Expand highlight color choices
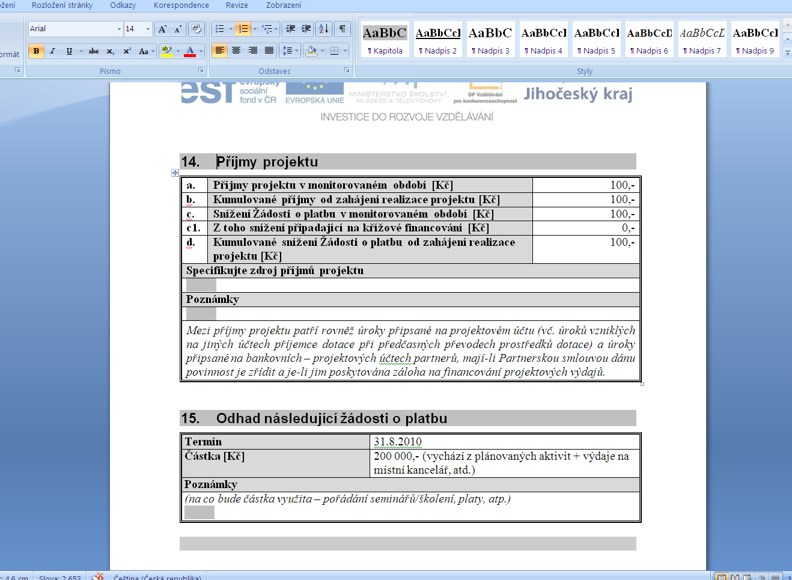The image size is (792, 580). click(x=178, y=51)
